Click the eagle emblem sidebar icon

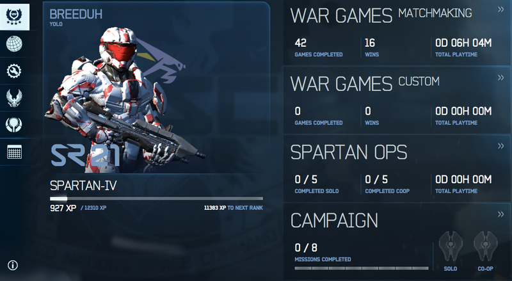(x=14, y=98)
